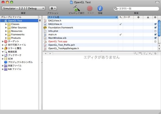The width and height of the screenshot is (161, 114).
Task: Click the NIB ファイル smart folder icon
Action: (x=6, y=69)
